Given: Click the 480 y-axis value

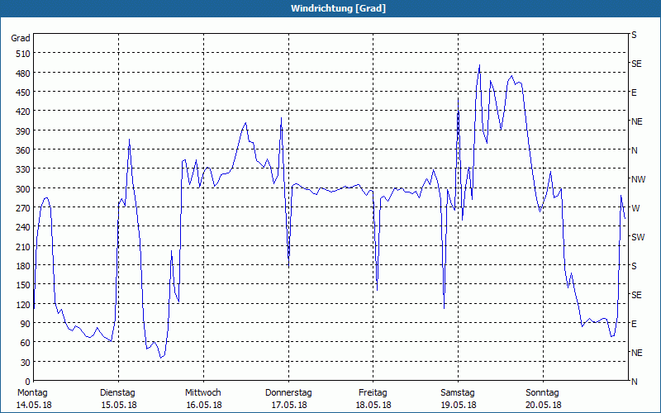Looking at the screenshot, I should [x=24, y=74].
